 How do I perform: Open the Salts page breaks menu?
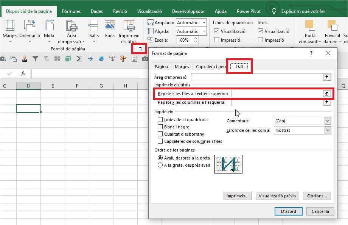[94, 31]
